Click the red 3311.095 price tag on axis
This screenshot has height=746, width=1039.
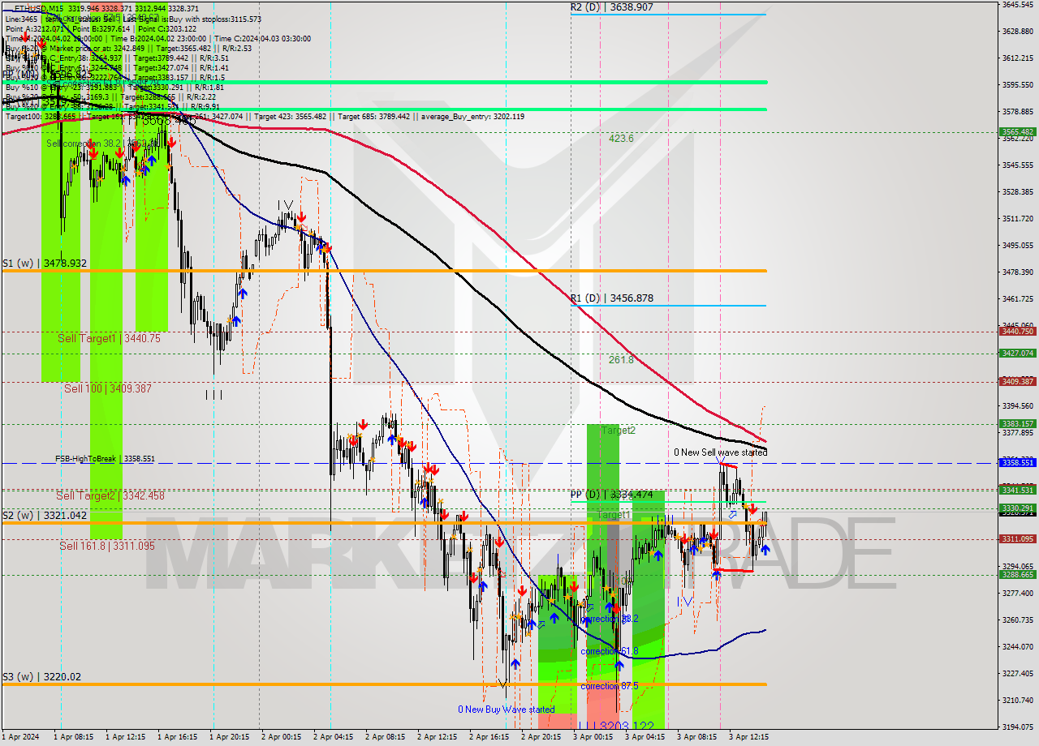coord(1017,538)
